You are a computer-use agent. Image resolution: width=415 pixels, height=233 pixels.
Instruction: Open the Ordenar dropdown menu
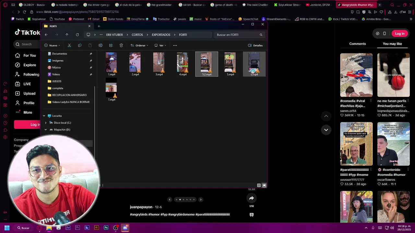139,45
